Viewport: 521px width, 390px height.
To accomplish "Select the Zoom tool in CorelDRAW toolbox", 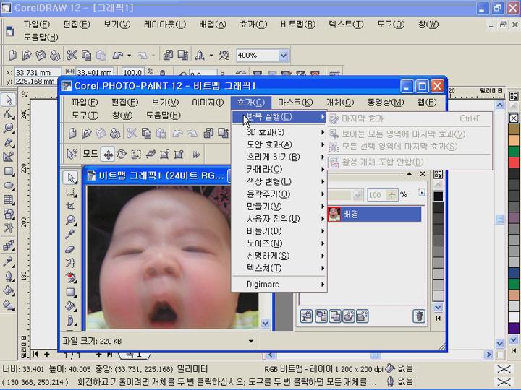I will 8,128.
